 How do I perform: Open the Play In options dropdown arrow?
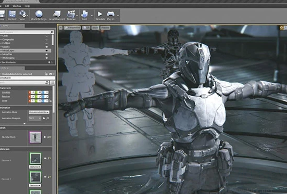(x=118, y=16)
